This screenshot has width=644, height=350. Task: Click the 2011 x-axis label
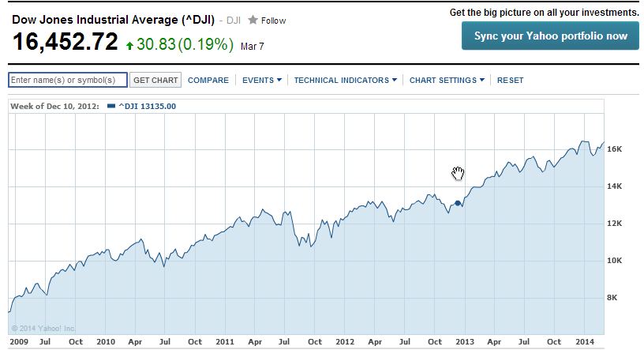225,342
